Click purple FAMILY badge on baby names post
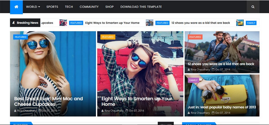 (x=193, y=80)
